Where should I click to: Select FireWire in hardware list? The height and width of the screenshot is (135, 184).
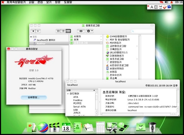78,100
